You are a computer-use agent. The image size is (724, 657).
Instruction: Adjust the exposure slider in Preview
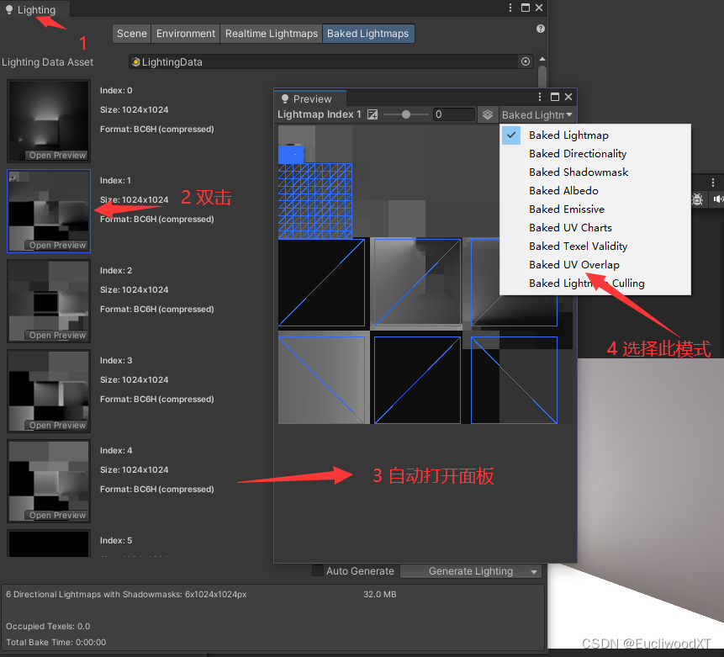coord(406,114)
